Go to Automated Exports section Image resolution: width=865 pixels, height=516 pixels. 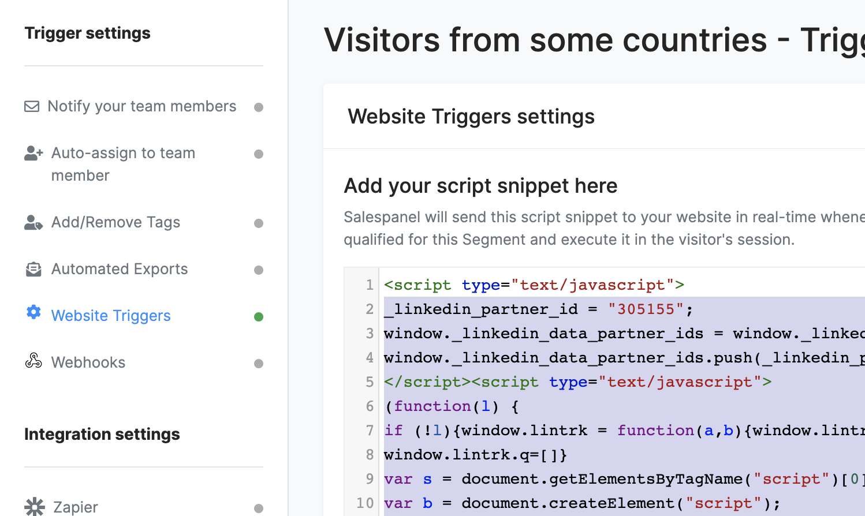(x=120, y=269)
